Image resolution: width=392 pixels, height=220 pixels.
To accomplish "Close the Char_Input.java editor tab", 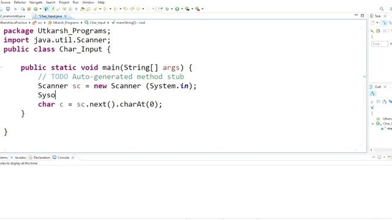I will [66, 16].
